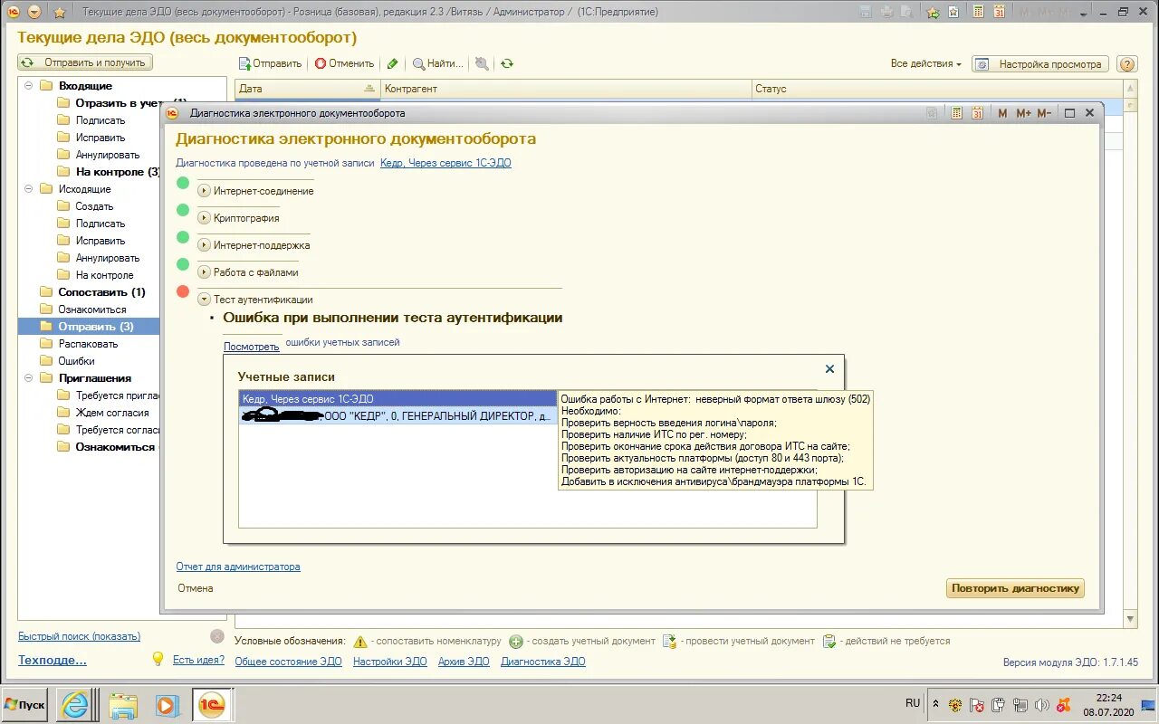
Task: Open file explorer from taskbar
Action: point(122,704)
